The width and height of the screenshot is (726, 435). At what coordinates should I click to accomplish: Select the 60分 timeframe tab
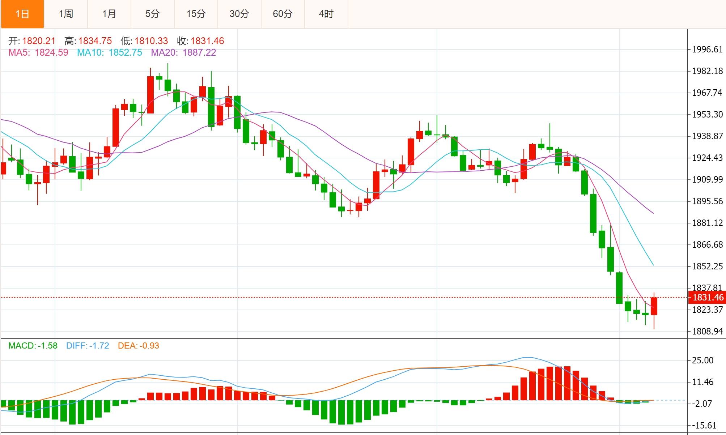pyautogui.click(x=283, y=14)
